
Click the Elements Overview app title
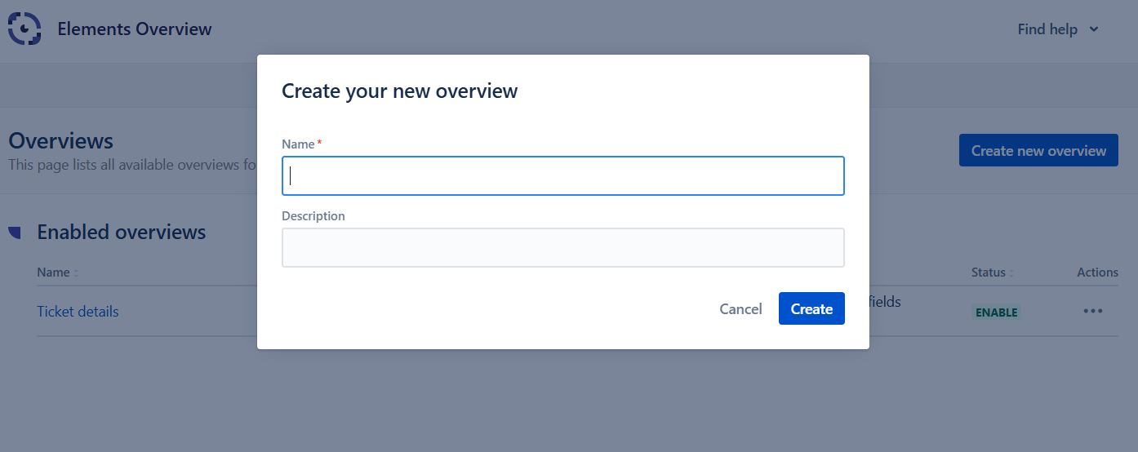coord(135,29)
